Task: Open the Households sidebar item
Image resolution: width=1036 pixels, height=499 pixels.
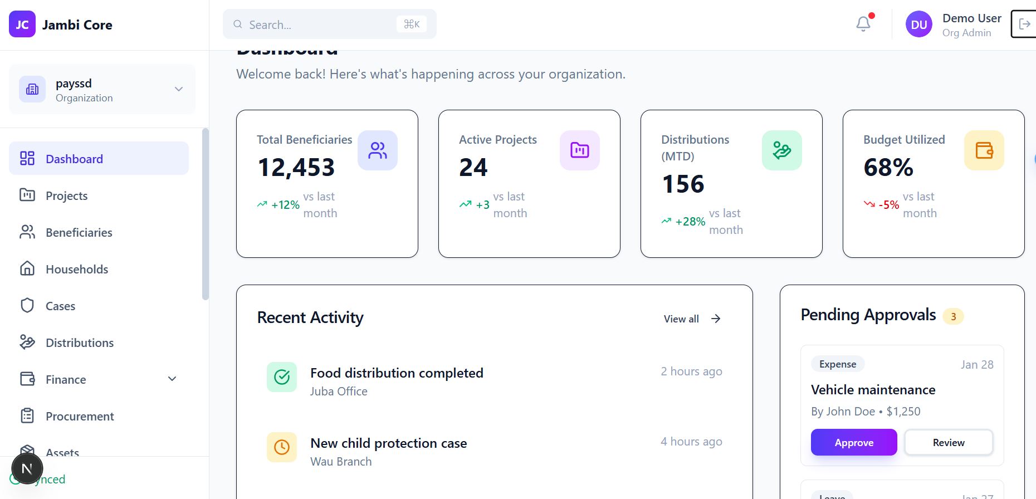Action: coord(77,270)
